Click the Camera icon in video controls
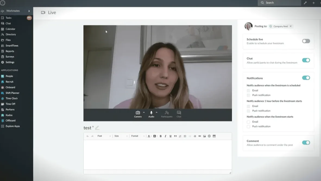Image resolution: width=321 pixels, height=181 pixels. pyautogui.click(x=138, y=112)
